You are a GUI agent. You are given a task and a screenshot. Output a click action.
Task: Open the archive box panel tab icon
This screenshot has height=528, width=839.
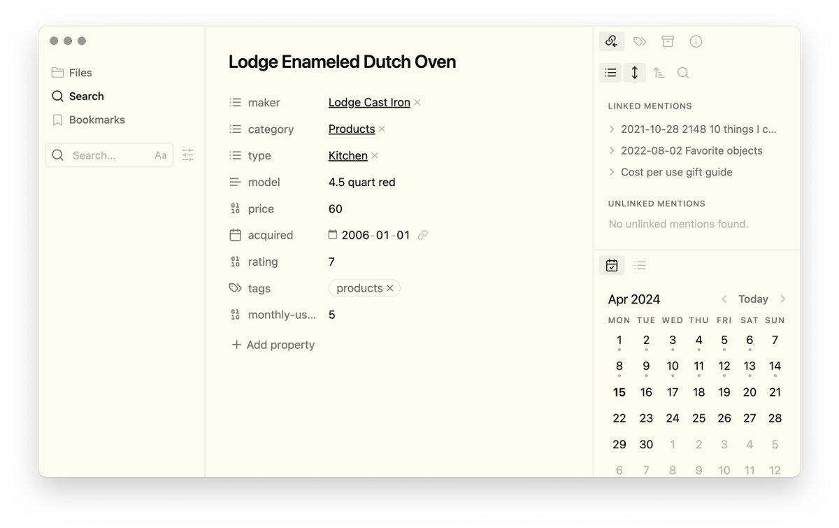pyautogui.click(x=668, y=41)
